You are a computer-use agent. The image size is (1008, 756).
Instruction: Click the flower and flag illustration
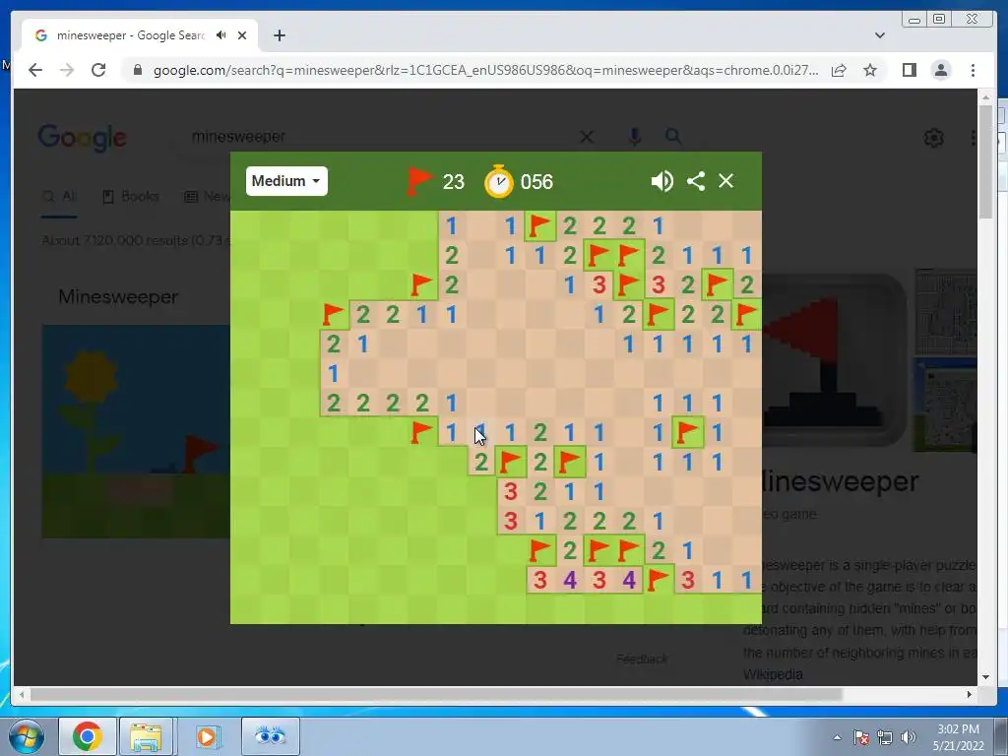point(136,431)
